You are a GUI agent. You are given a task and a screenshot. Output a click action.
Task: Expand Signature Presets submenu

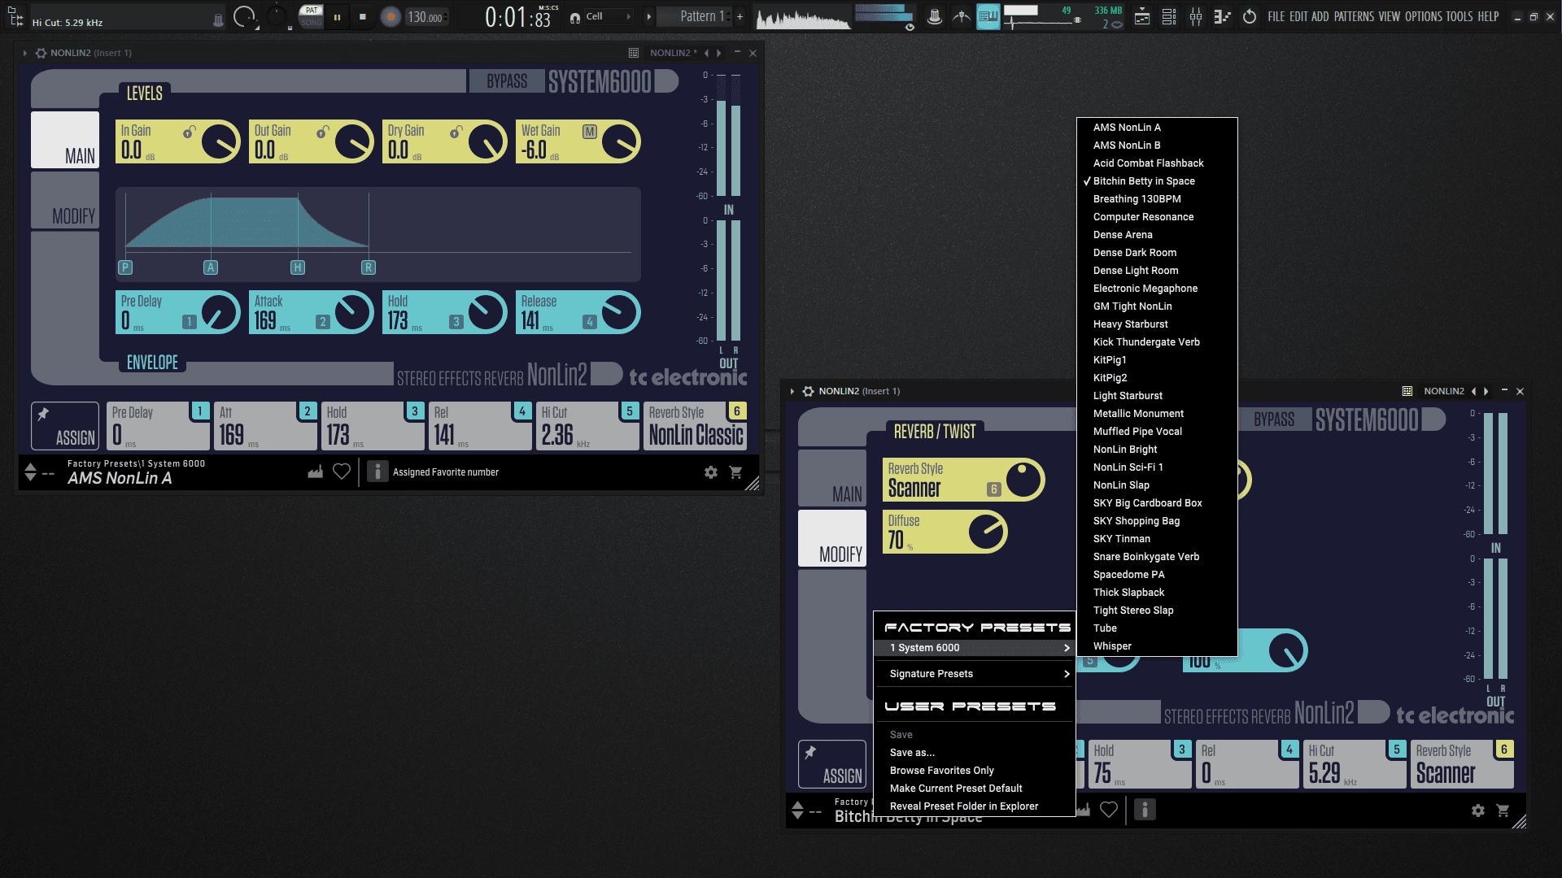[x=975, y=674]
